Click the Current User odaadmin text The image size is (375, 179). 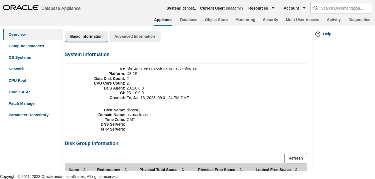222,8
